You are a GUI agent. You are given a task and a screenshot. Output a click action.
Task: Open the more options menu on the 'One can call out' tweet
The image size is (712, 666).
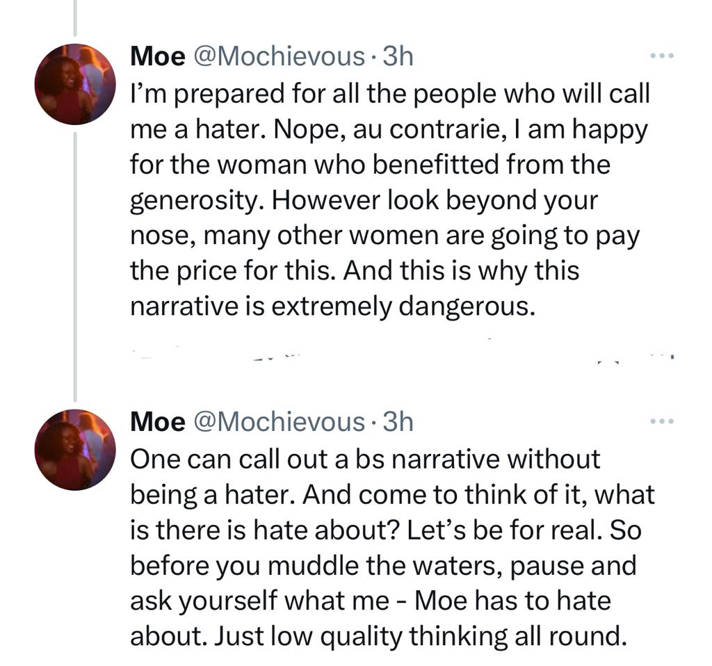(x=662, y=421)
